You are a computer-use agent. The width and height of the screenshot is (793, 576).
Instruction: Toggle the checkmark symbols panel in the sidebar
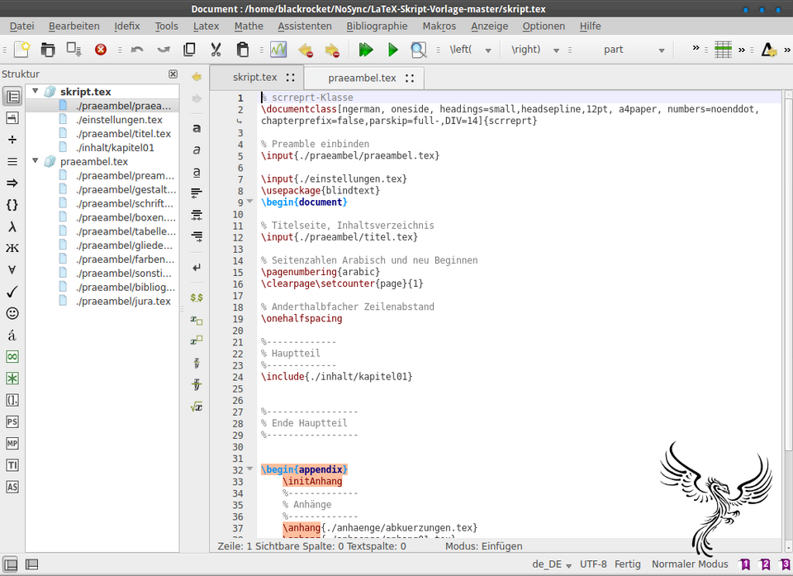click(12, 290)
